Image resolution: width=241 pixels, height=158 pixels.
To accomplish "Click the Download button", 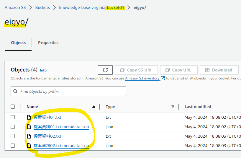I will (219, 70).
